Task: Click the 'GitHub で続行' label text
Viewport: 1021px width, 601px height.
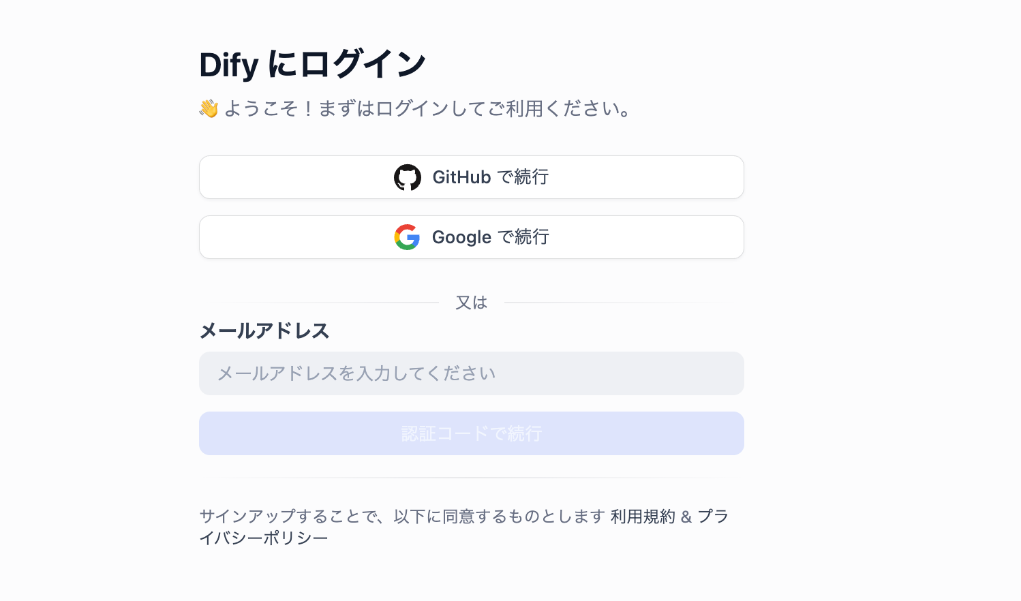Action: (491, 177)
